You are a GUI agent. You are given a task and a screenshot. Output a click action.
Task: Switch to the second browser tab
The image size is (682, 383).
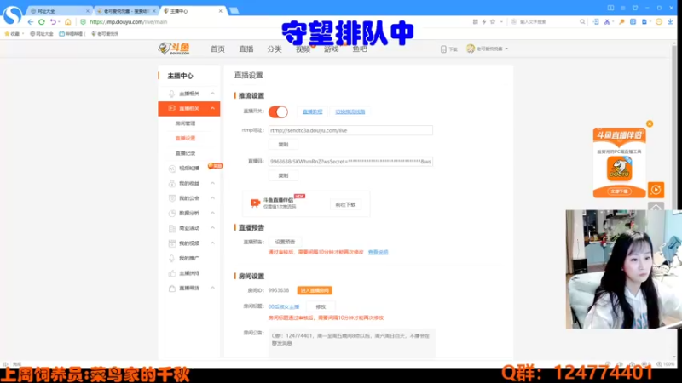click(x=126, y=11)
